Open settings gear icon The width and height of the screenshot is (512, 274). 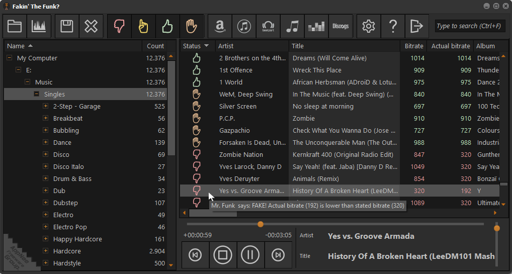tap(369, 26)
